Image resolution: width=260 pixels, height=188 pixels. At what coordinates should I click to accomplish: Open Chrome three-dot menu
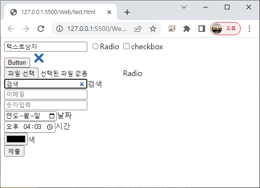coord(249,29)
